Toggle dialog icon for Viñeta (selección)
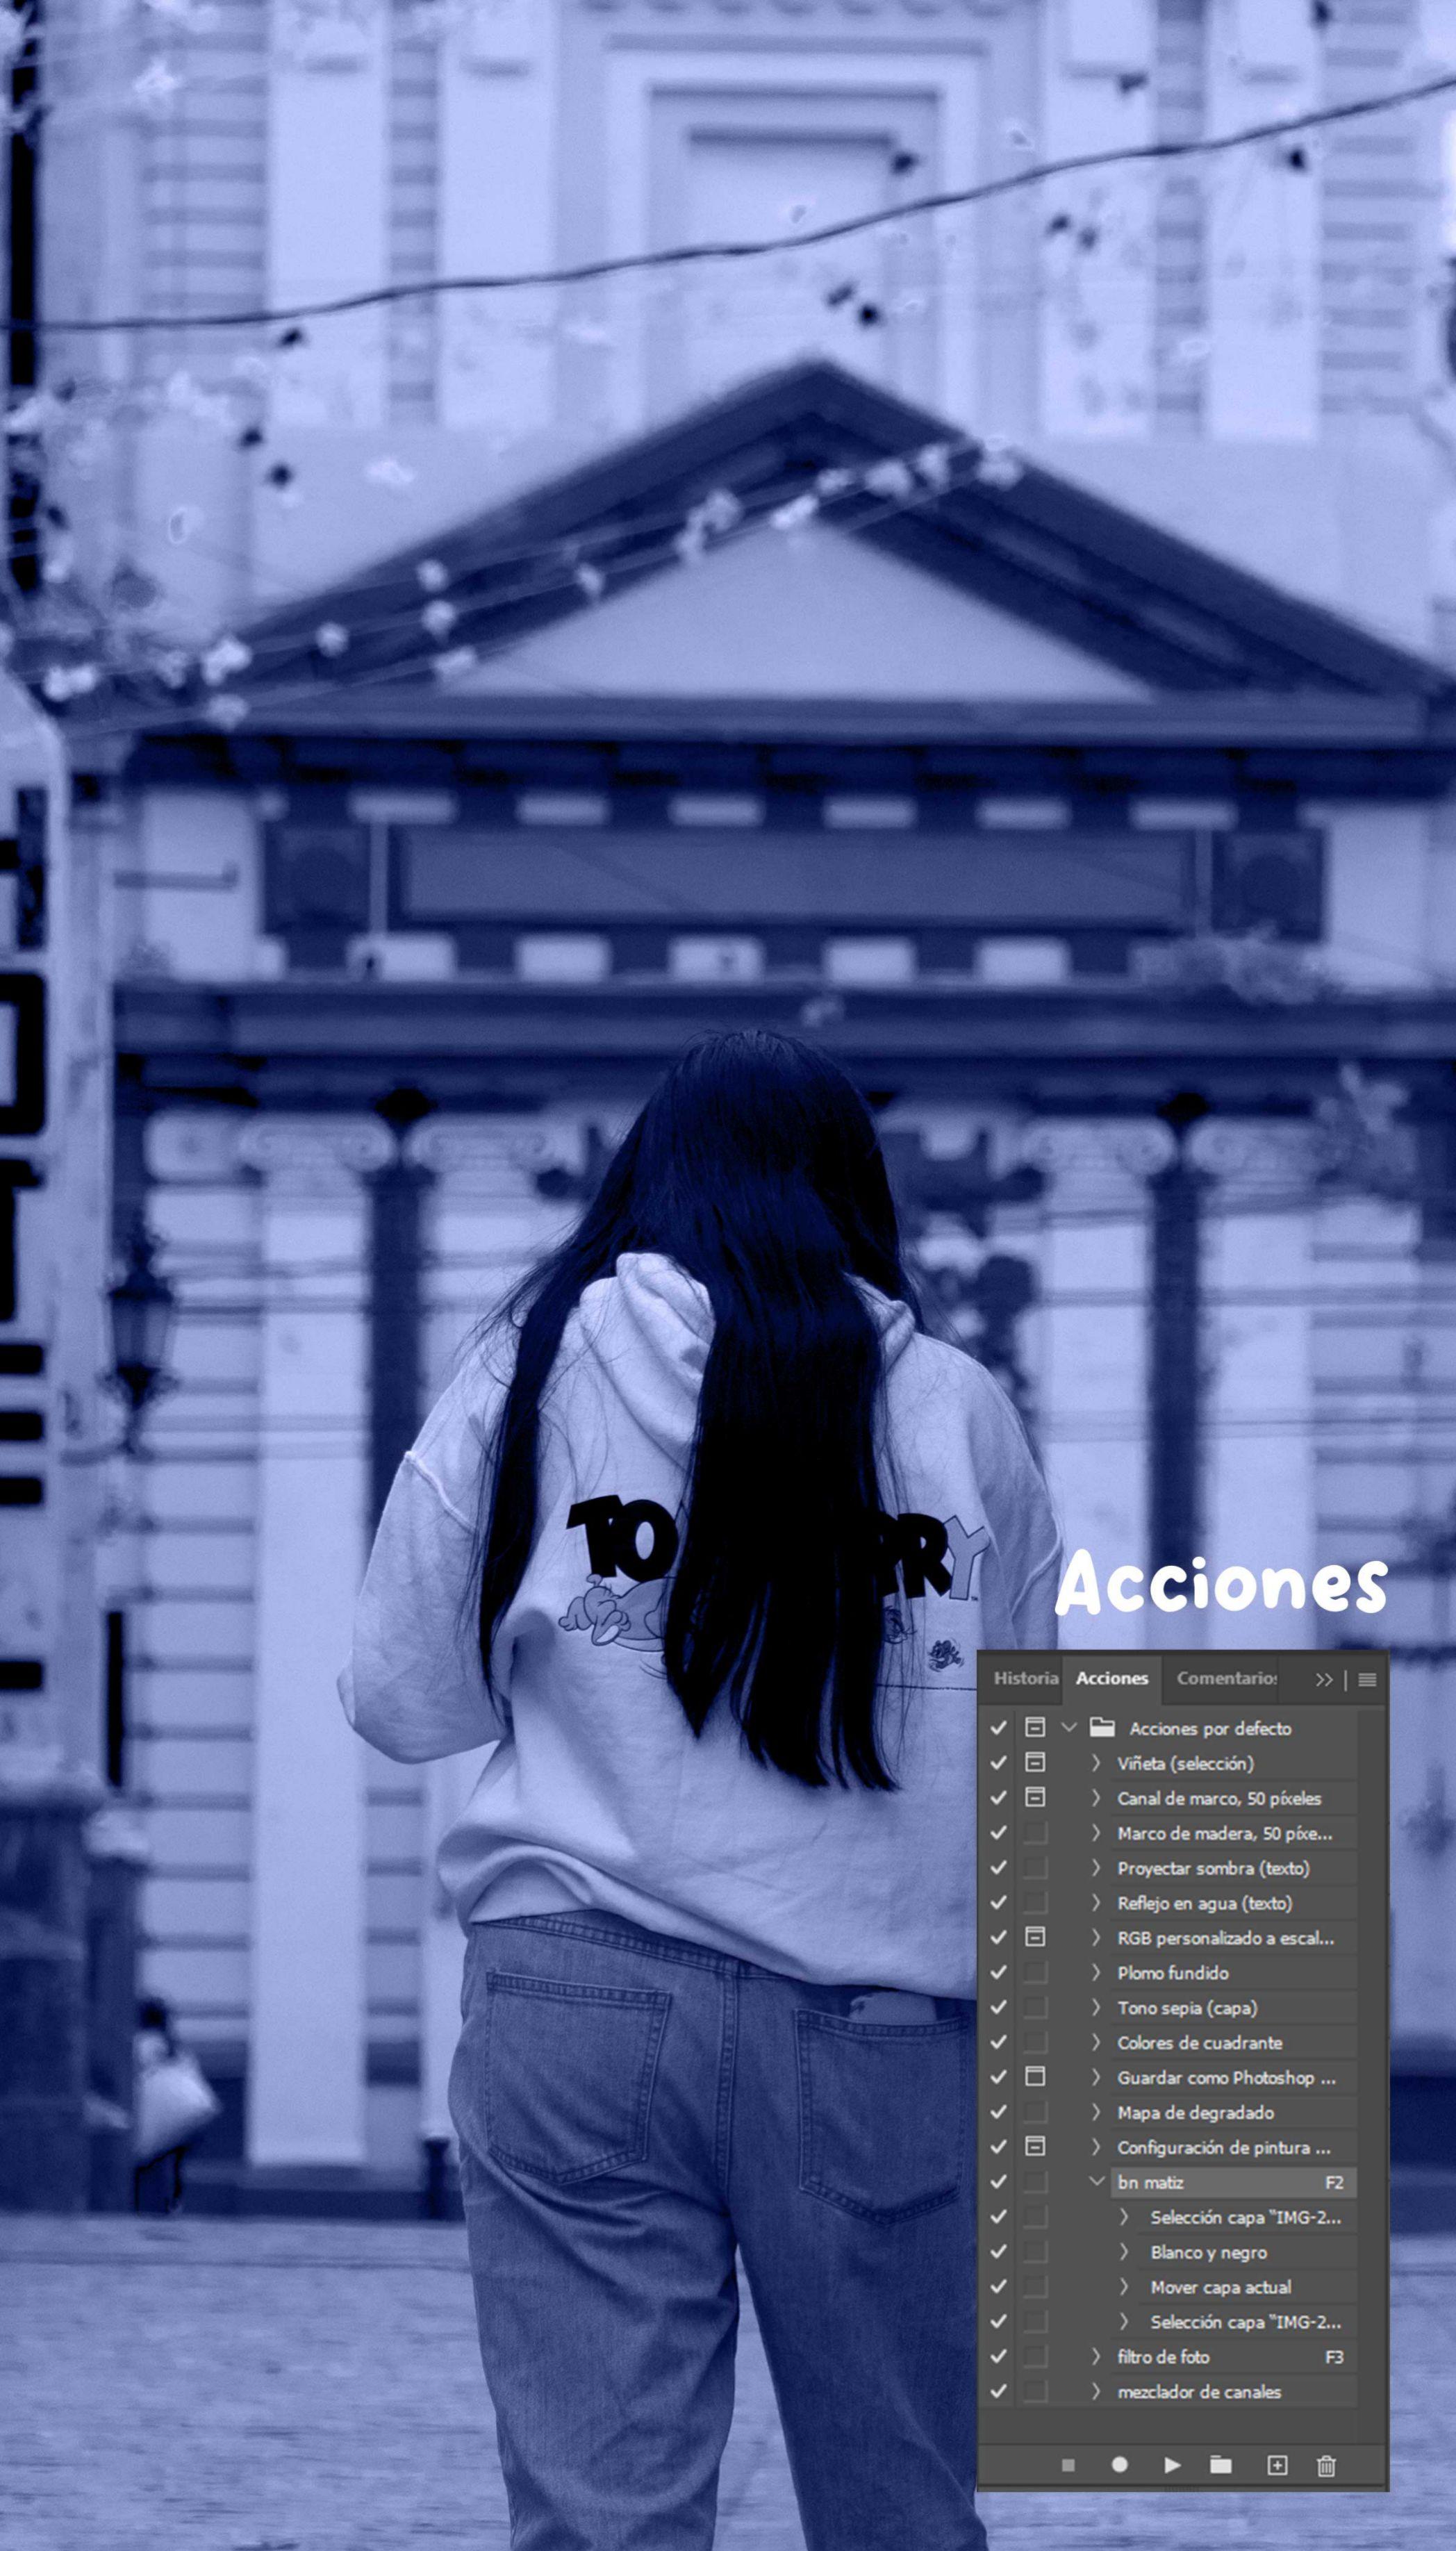The image size is (1456, 2551). 1035,1763
